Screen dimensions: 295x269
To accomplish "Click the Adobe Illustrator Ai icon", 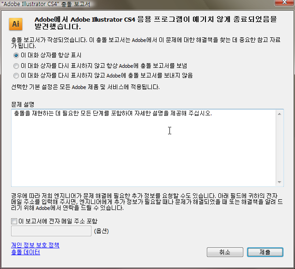I will pyautogui.click(x=16, y=24).
